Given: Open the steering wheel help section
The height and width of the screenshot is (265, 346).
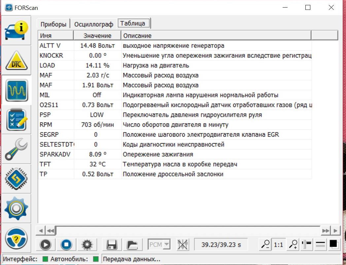Looking at the screenshot, I should (x=16, y=238).
